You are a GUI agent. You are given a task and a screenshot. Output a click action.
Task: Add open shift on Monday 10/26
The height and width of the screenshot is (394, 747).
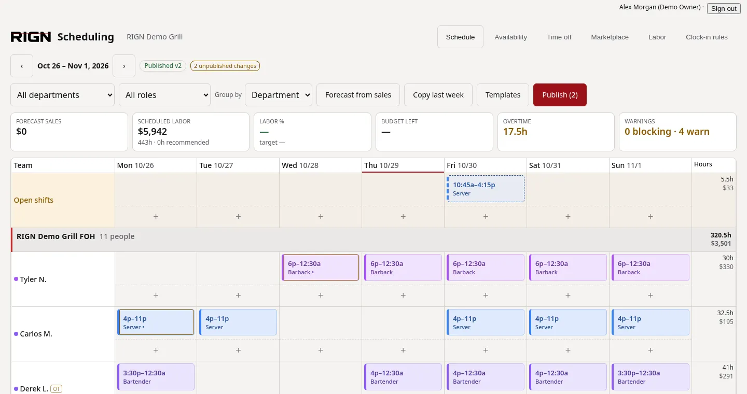point(156,217)
